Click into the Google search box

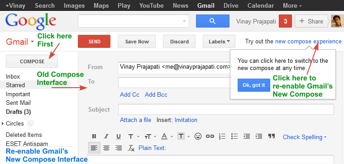[134, 21]
